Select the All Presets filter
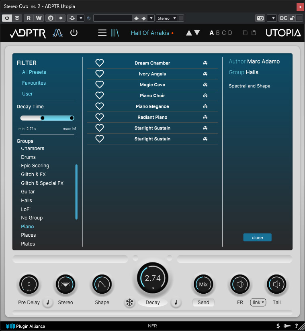This screenshot has height=331, width=305. click(34, 72)
